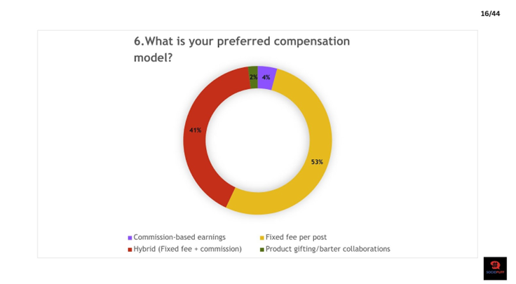
Task: Click the 4% data label
Action: point(266,77)
